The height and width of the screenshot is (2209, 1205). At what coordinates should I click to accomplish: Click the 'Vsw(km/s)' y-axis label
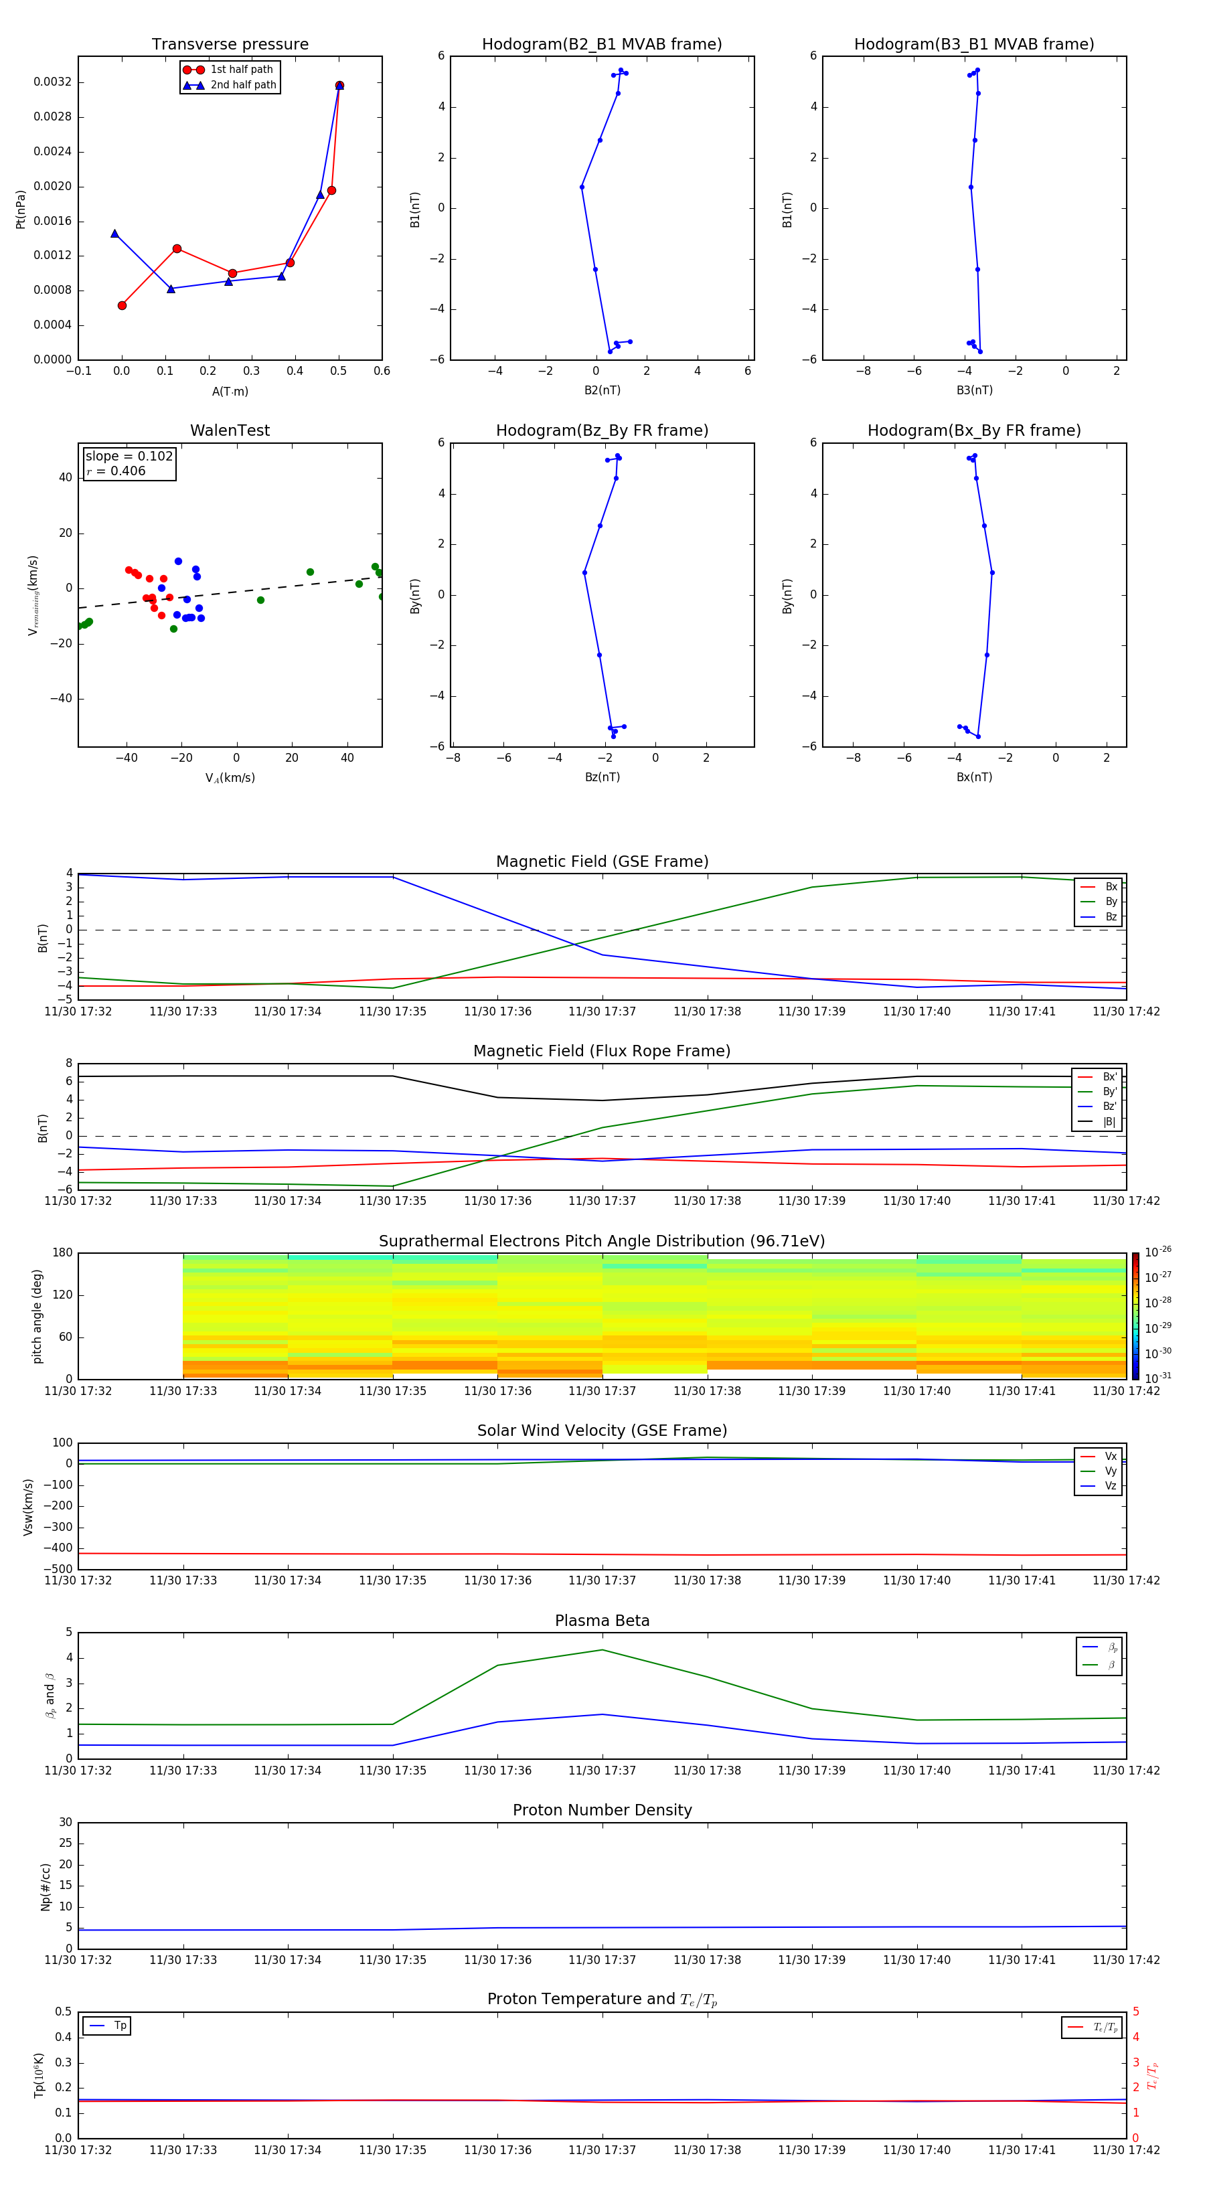(x=28, y=1507)
